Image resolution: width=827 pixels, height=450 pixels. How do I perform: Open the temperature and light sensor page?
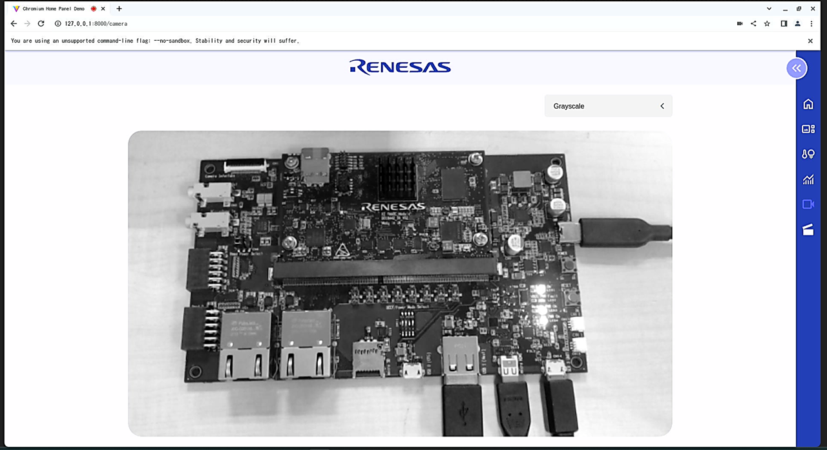click(x=808, y=154)
